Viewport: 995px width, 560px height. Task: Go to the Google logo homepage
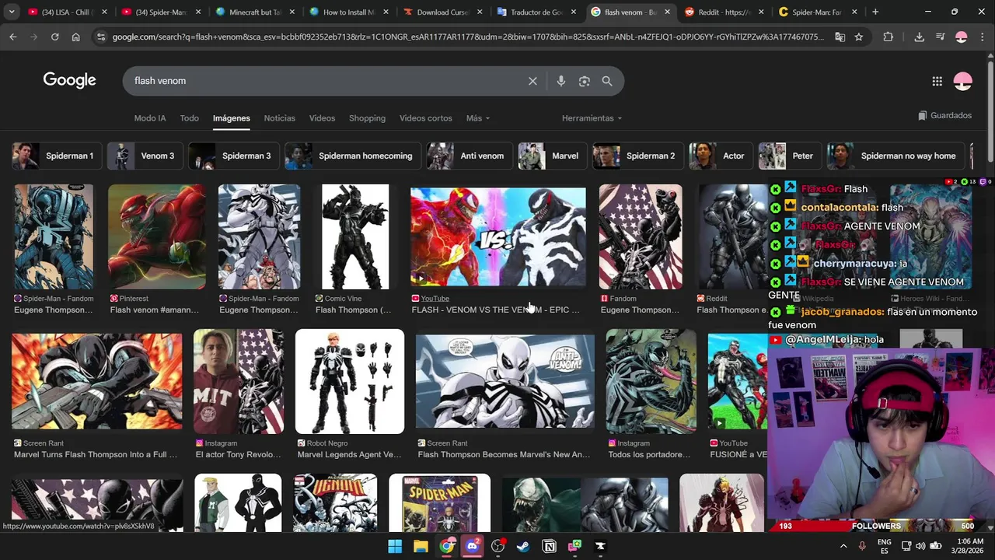(x=69, y=80)
